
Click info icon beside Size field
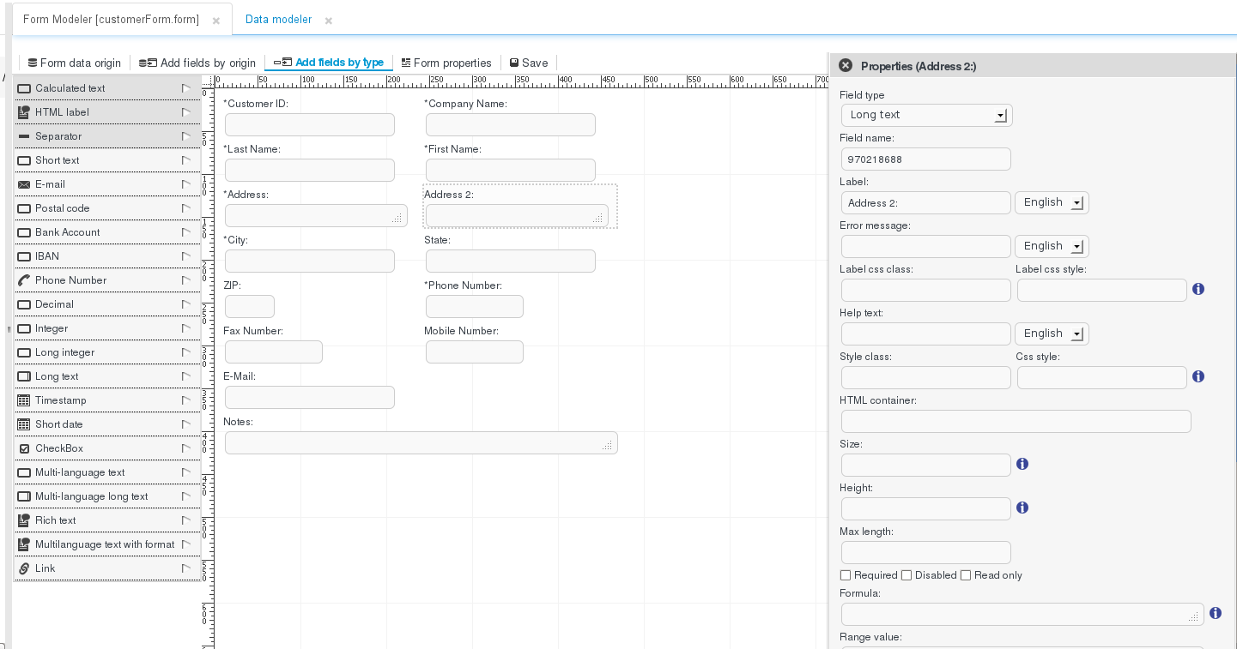click(1022, 464)
